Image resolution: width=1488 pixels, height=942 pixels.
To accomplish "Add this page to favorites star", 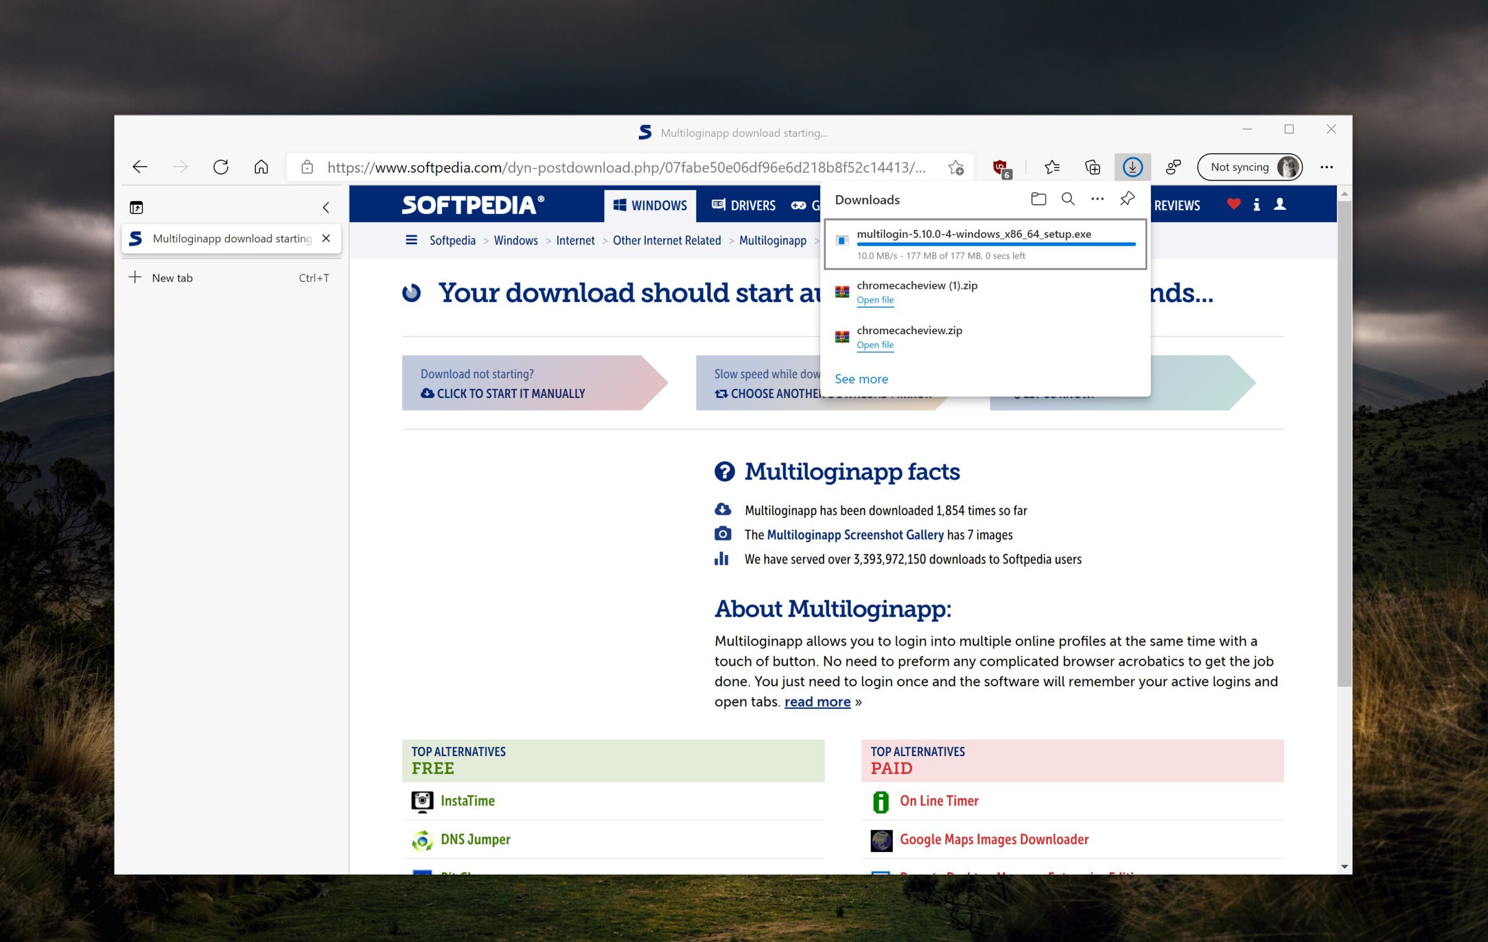I will (x=956, y=167).
